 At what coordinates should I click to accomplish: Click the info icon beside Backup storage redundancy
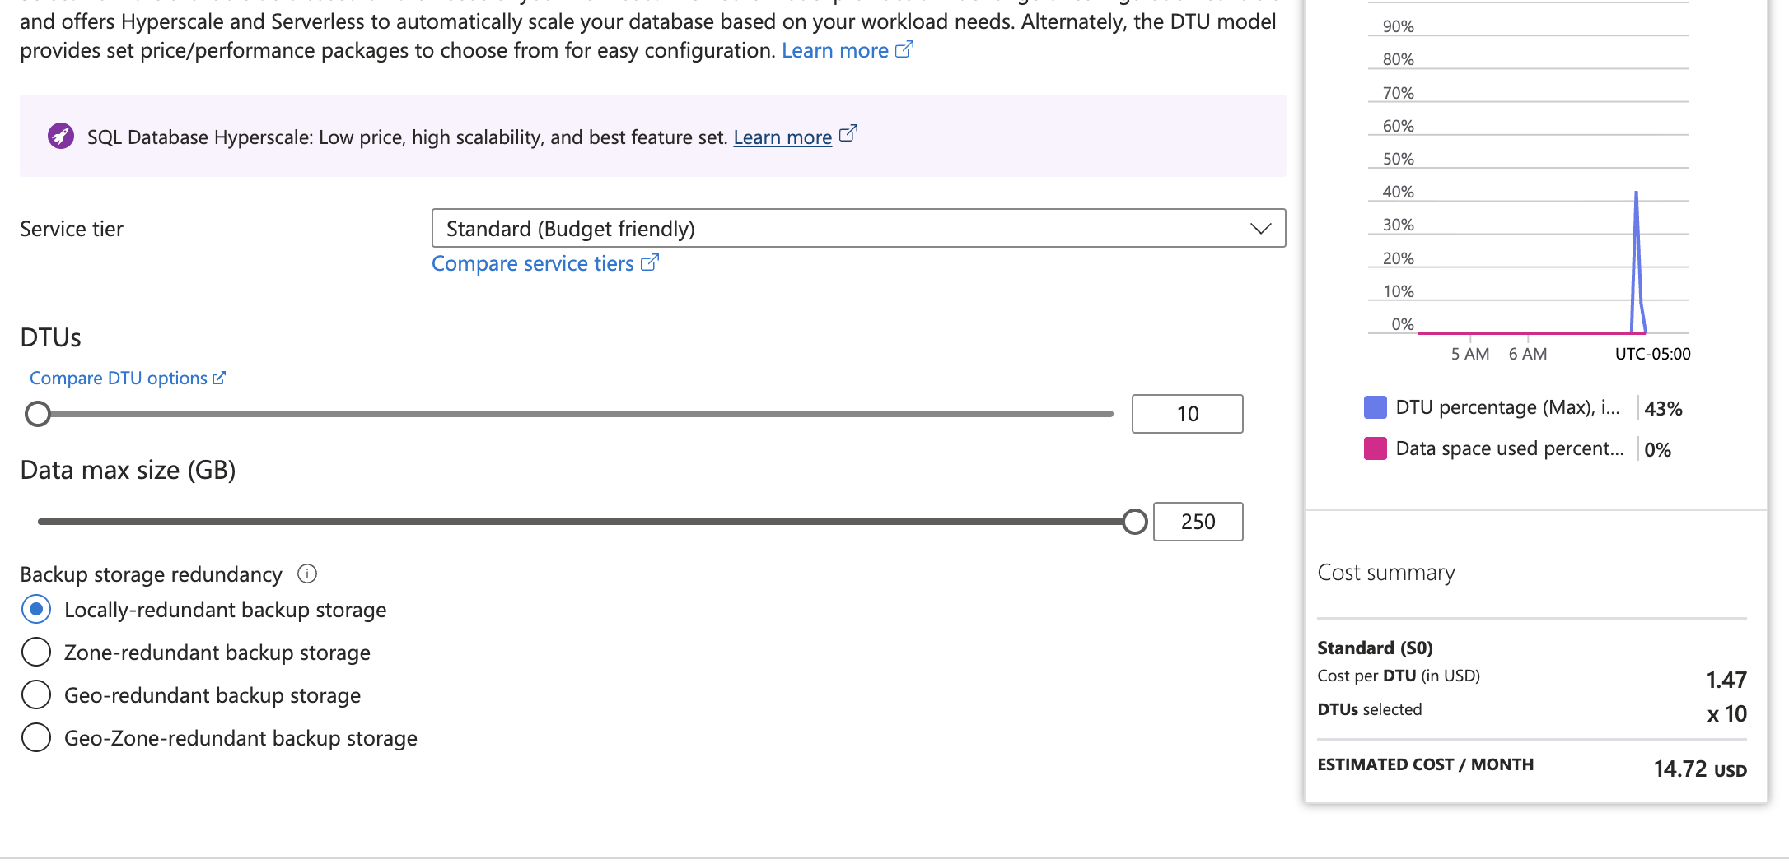[306, 574]
